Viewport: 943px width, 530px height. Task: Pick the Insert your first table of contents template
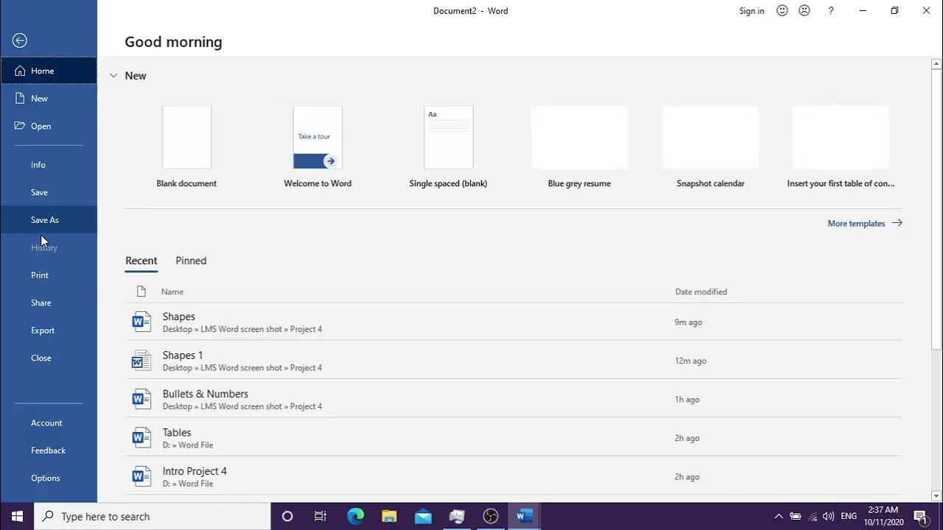click(841, 147)
